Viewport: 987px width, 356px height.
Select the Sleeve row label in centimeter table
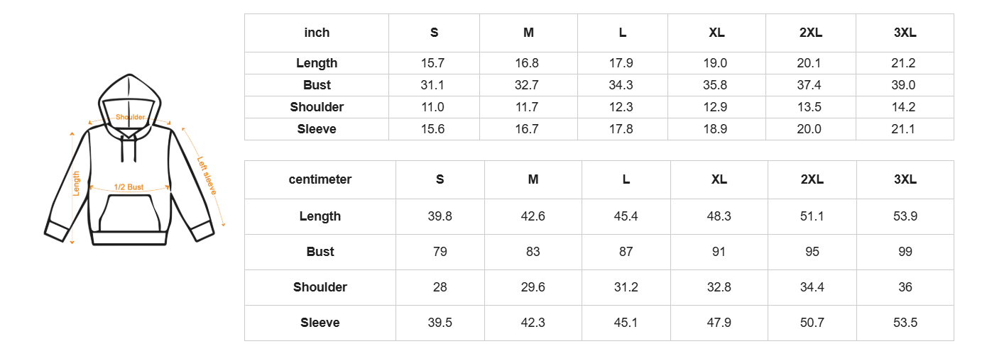tap(320, 323)
